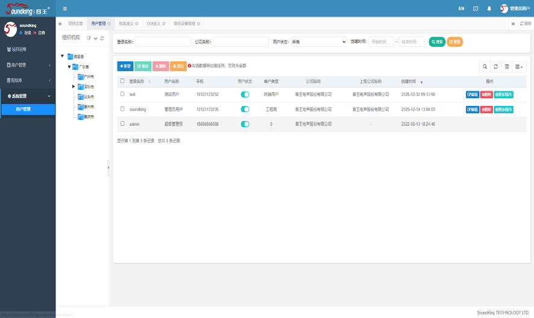
Task: Select highlighted 用户管理 submenu item
Action: click(28, 109)
